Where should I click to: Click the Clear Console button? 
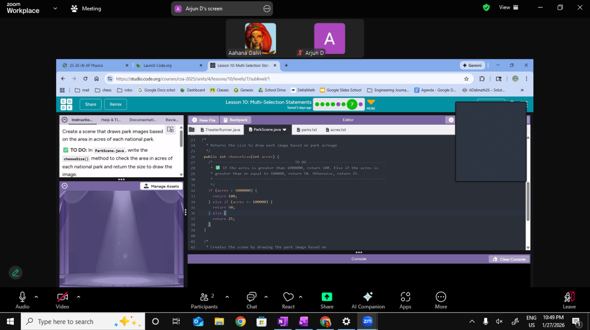(509, 259)
